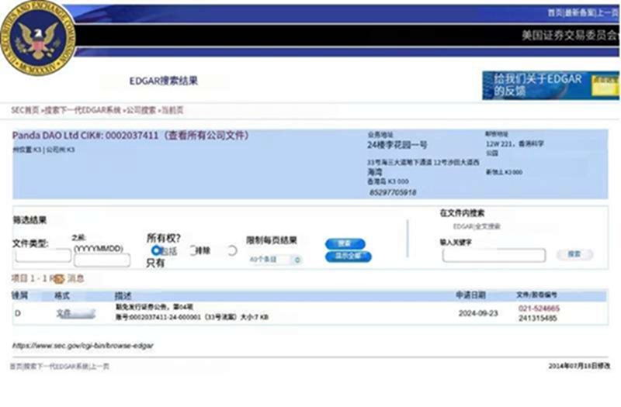Click the 描述 column header
Viewport: 621px width, 407px height.
[x=123, y=295]
